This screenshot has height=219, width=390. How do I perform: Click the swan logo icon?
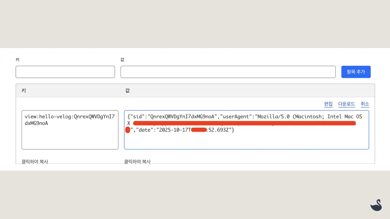pos(376,205)
